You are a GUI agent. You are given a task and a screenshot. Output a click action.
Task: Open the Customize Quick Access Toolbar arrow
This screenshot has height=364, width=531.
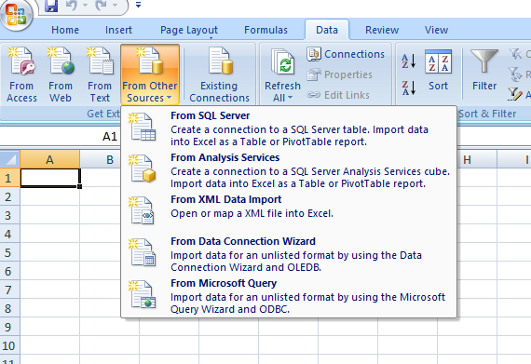point(138,5)
